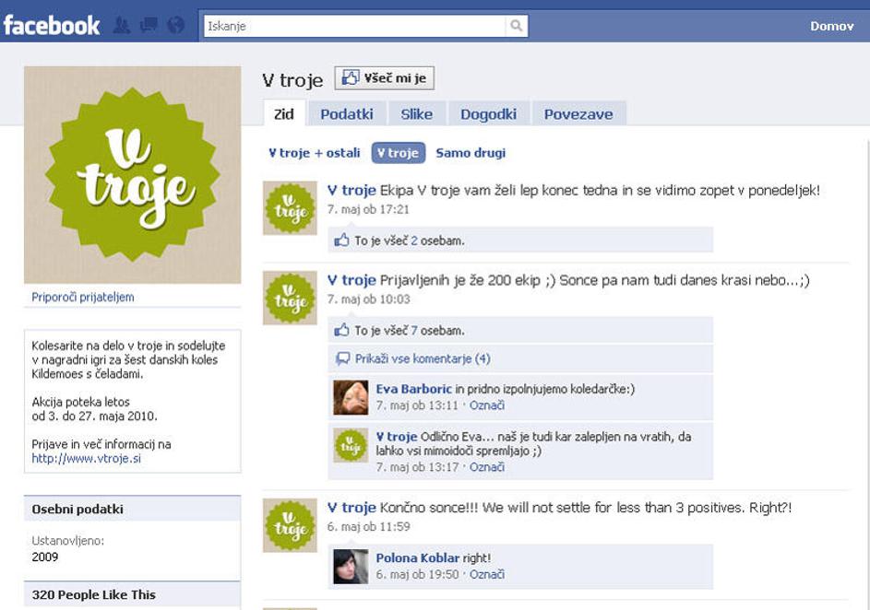Select the 'V troje' wall filter
The height and width of the screenshot is (610, 870).
point(398,153)
